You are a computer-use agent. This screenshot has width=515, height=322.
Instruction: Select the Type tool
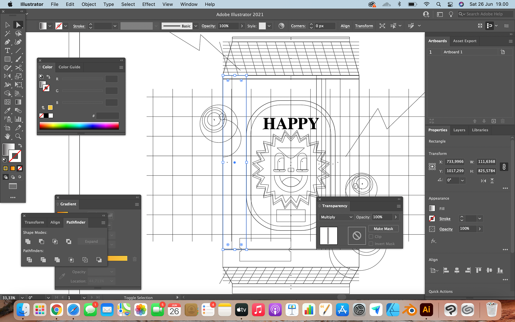click(7, 51)
